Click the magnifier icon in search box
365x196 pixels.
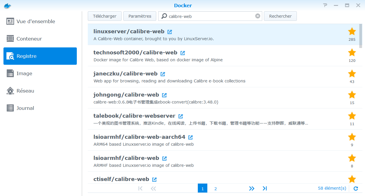pyautogui.click(x=164, y=16)
